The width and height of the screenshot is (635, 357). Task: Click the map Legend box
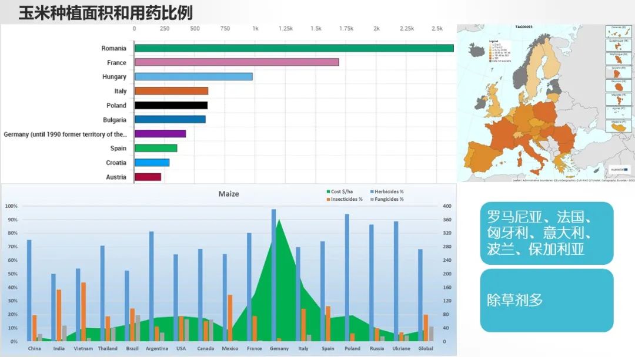[x=500, y=51]
